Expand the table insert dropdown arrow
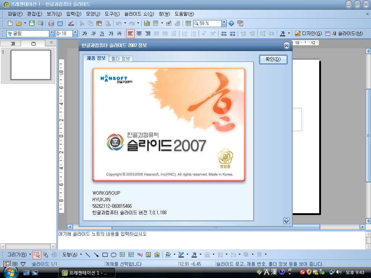The width and height of the screenshot is (371, 278). tap(162, 23)
